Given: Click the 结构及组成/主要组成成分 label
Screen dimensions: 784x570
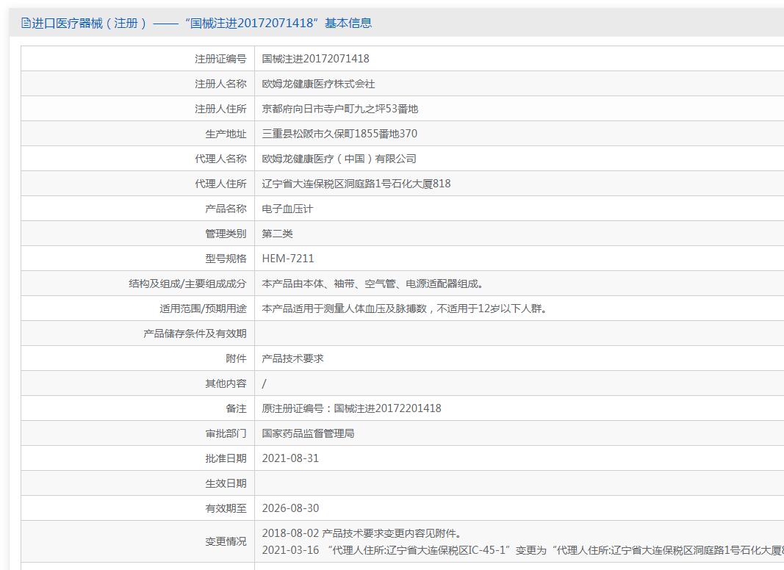Looking at the screenshot, I should pyautogui.click(x=187, y=284).
